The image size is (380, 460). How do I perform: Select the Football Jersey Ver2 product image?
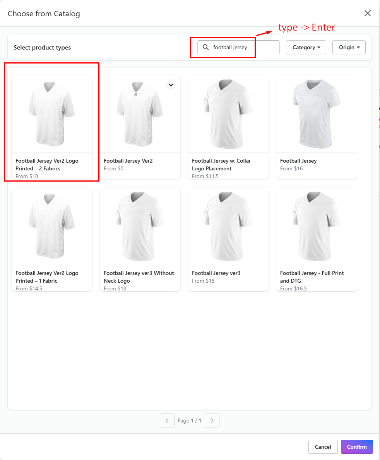(x=140, y=114)
